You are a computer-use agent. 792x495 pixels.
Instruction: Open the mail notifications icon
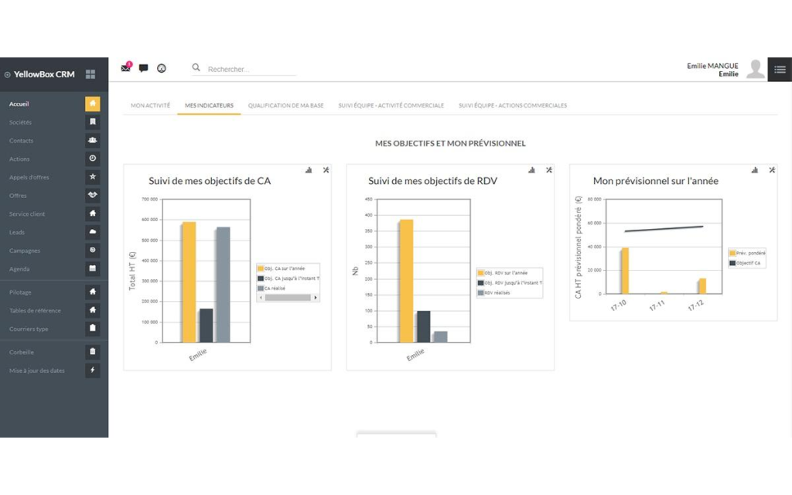coord(126,68)
